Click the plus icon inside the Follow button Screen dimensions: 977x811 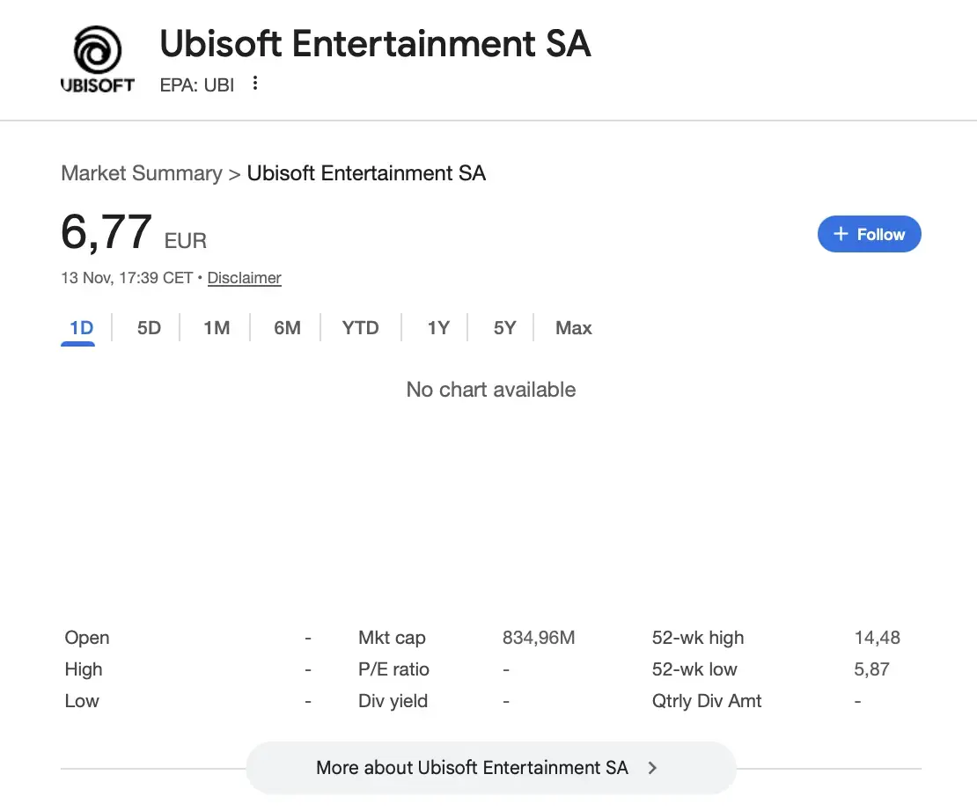coord(842,234)
